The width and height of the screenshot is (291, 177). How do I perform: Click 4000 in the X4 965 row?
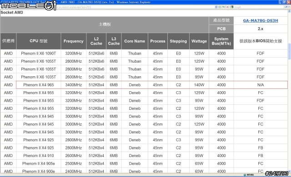(x=221, y=85)
